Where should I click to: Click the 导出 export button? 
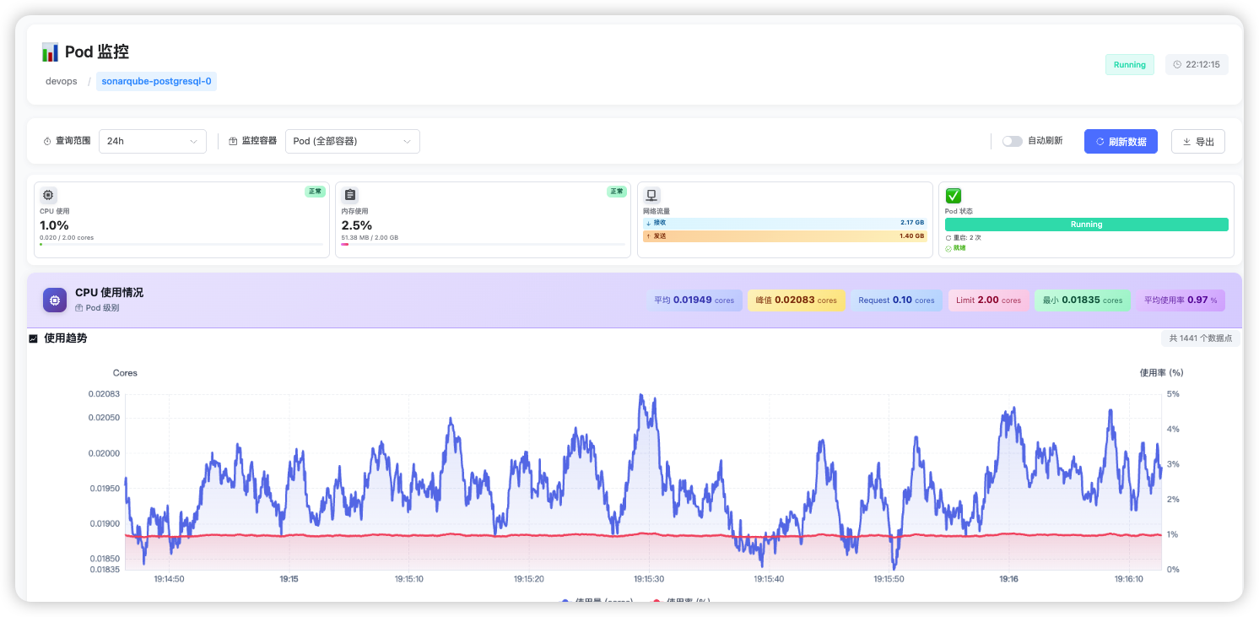[x=1197, y=142]
